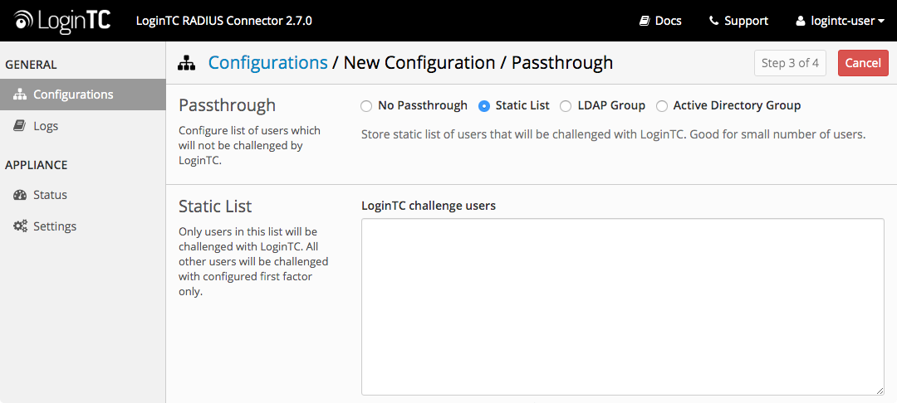Follow the Configurations breadcrumb link
Viewport: 897px width, 403px height.
click(267, 62)
